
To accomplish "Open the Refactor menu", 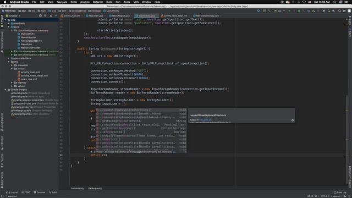I will pyautogui.click(x=98, y=2).
